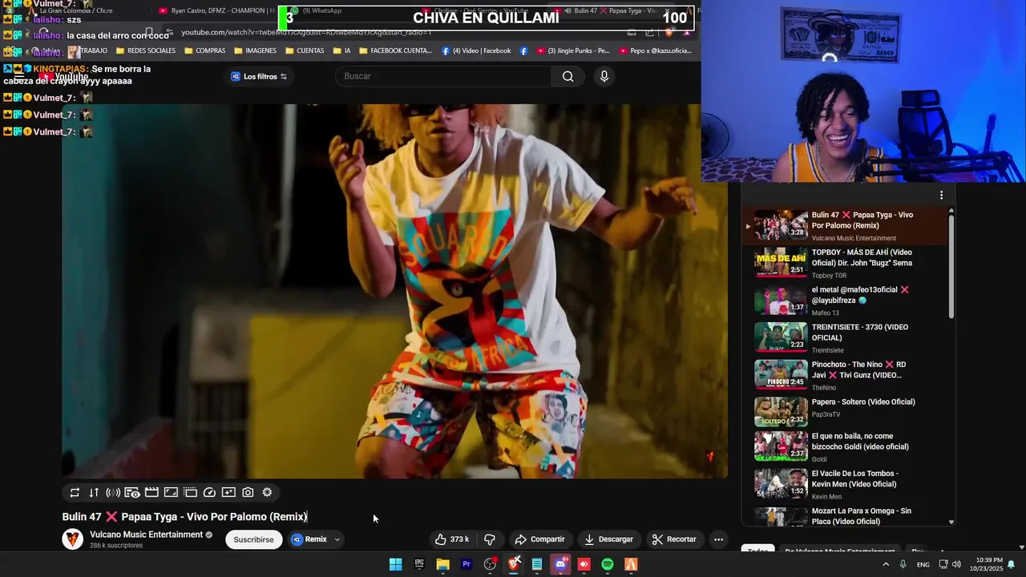Open Adobe Premiere Pro from the taskbar
This screenshot has width=1026, height=577.
467,564
